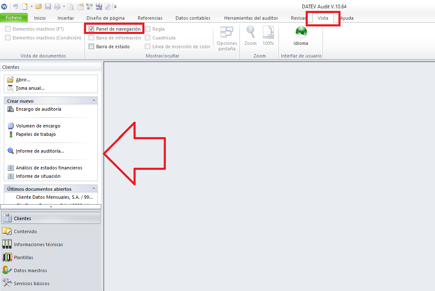The height and width of the screenshot is (291, 435).
Task: Click the Papeles de trabajo traffic light icon
Action: [10, 135]
